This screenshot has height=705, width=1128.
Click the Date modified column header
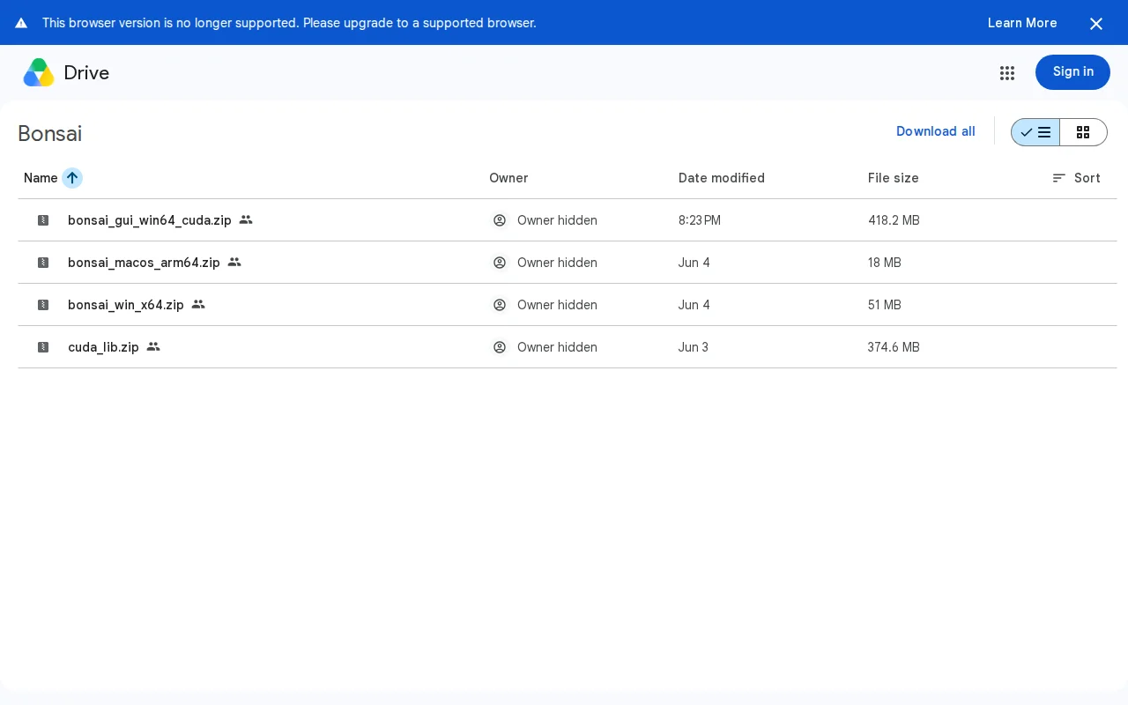(722, 178)
